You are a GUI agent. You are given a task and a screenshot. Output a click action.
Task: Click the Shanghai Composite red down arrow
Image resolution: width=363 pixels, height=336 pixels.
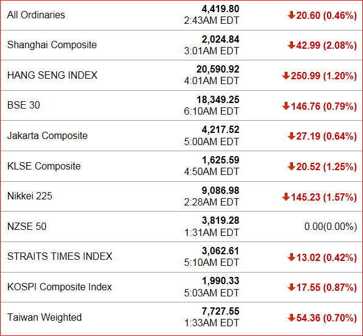[291, 45]
